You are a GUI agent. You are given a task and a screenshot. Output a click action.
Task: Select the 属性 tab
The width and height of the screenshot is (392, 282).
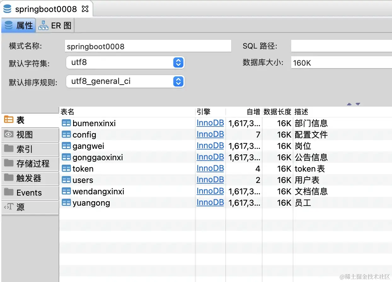pos(18,25)
